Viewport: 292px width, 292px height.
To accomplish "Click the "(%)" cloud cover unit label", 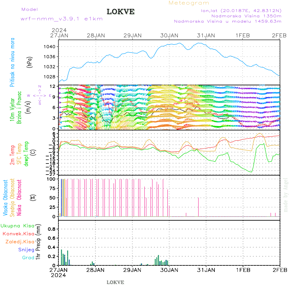I will tap(33, 197).
